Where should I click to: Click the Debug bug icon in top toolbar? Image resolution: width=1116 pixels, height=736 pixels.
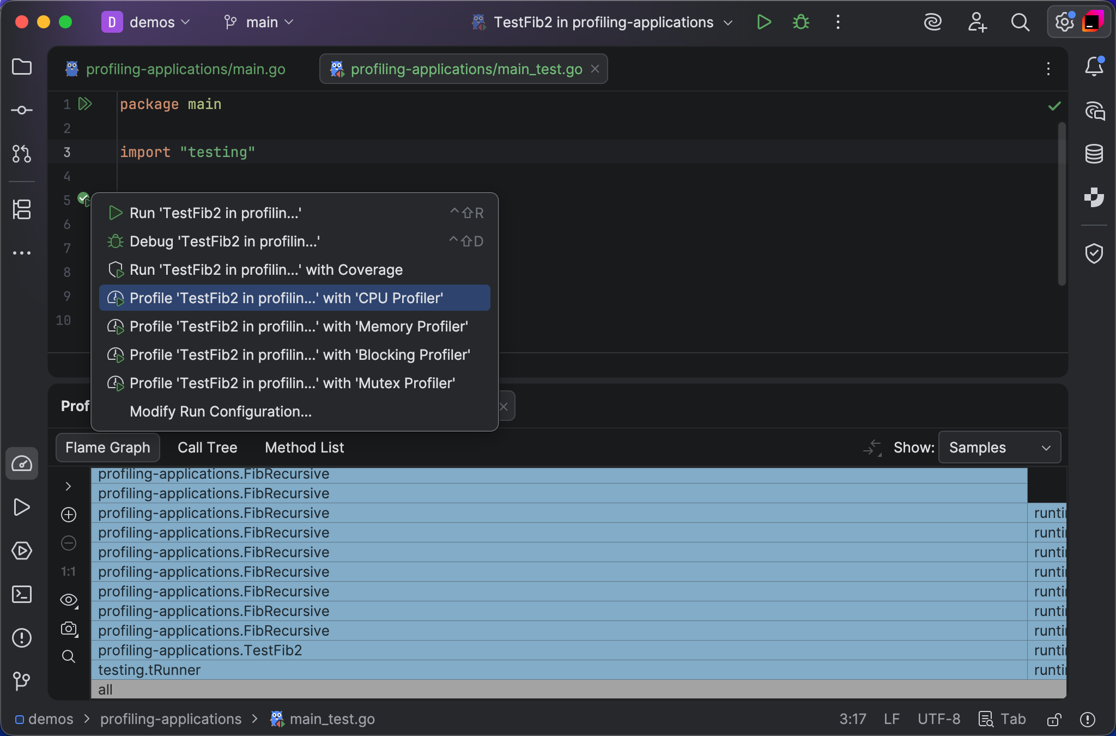click(800, 22)
